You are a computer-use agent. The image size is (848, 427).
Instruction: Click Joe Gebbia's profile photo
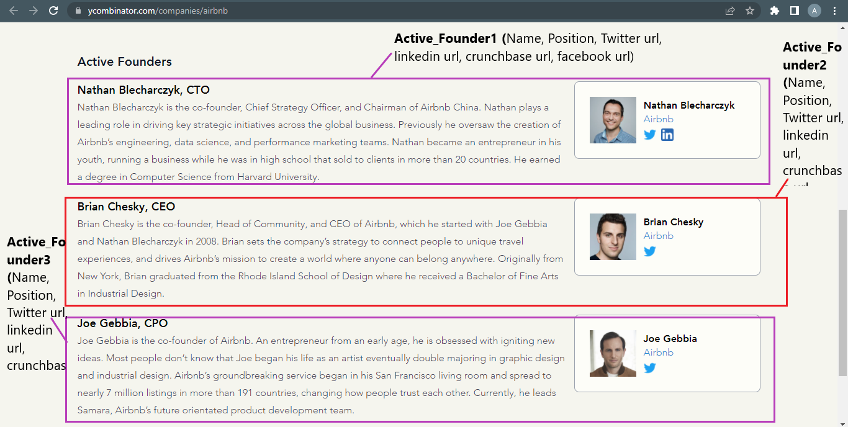click(x=613, y=353)
